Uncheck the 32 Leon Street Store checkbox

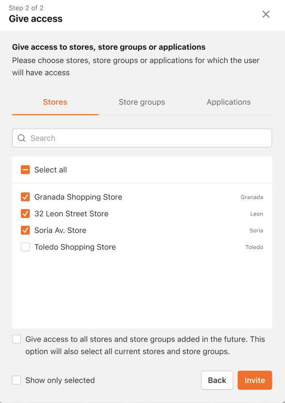pyautogui.click(x=25, y=214)
